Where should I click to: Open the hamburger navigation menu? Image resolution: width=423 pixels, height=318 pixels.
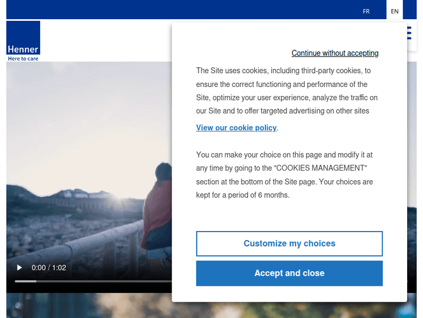[x=409, y=33]
